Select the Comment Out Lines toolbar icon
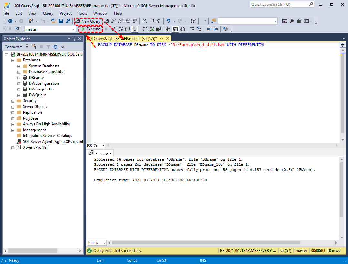Screen dimensions: 348x264 193,29
